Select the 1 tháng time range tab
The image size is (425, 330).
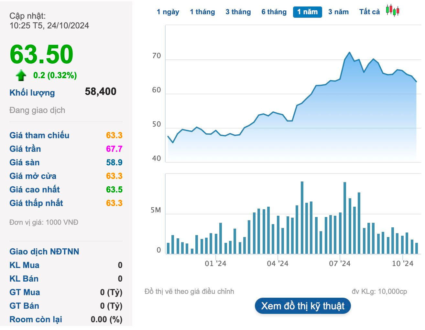(202, 12)
